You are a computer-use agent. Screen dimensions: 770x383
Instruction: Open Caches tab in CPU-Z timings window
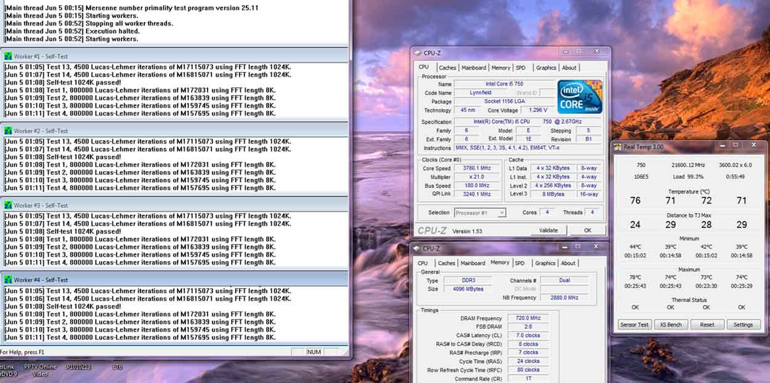pyautogui.click(x=446, y=263)
